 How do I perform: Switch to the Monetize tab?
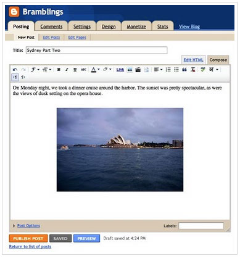point(136,27)
